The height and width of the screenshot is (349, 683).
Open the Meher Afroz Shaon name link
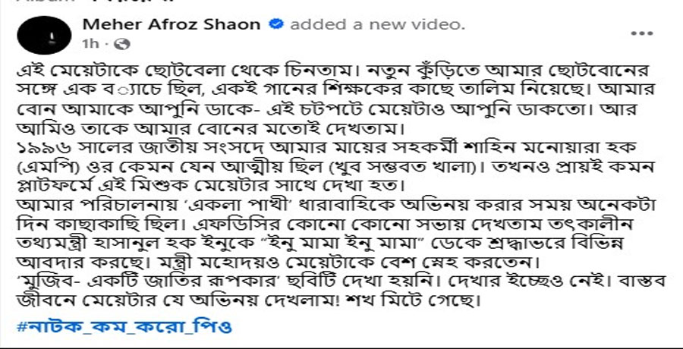pos(172,24)
